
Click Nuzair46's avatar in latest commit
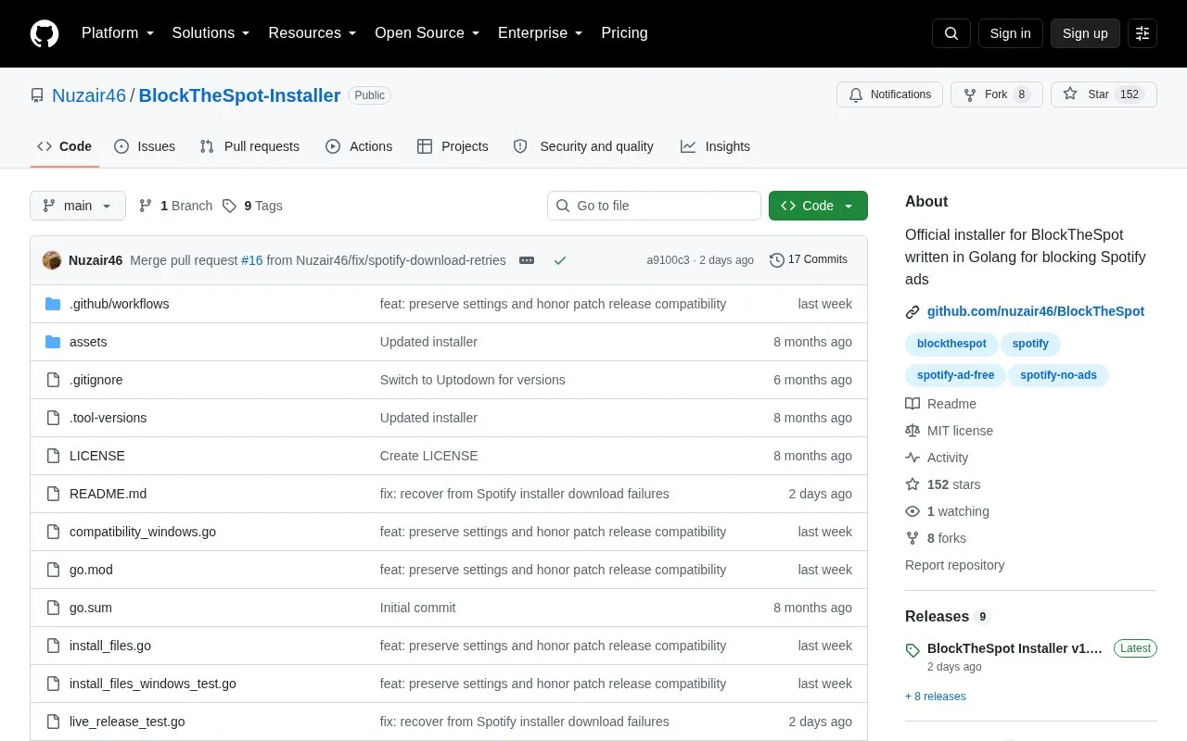point(52,260)
